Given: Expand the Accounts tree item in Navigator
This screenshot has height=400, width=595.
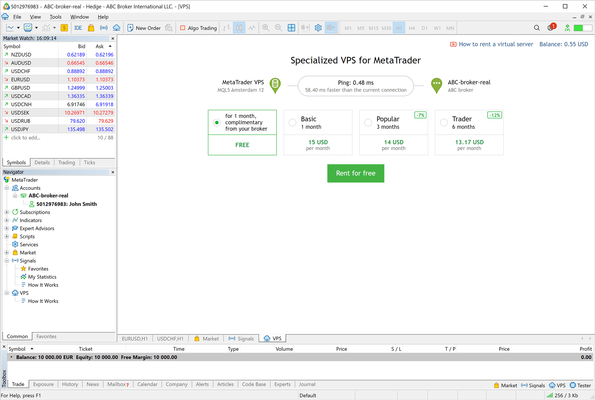Looking at the screenshot, I should tap(7, 187).
